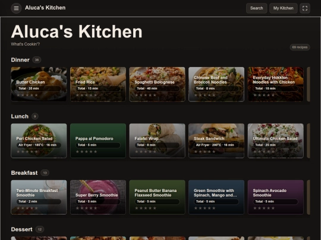Click the Air Fryer 200°C pill on Steak Sandwich

click(x=216, y=145)
